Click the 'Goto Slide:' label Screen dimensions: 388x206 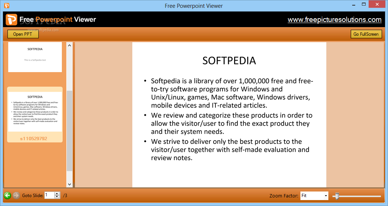point(33,196)
